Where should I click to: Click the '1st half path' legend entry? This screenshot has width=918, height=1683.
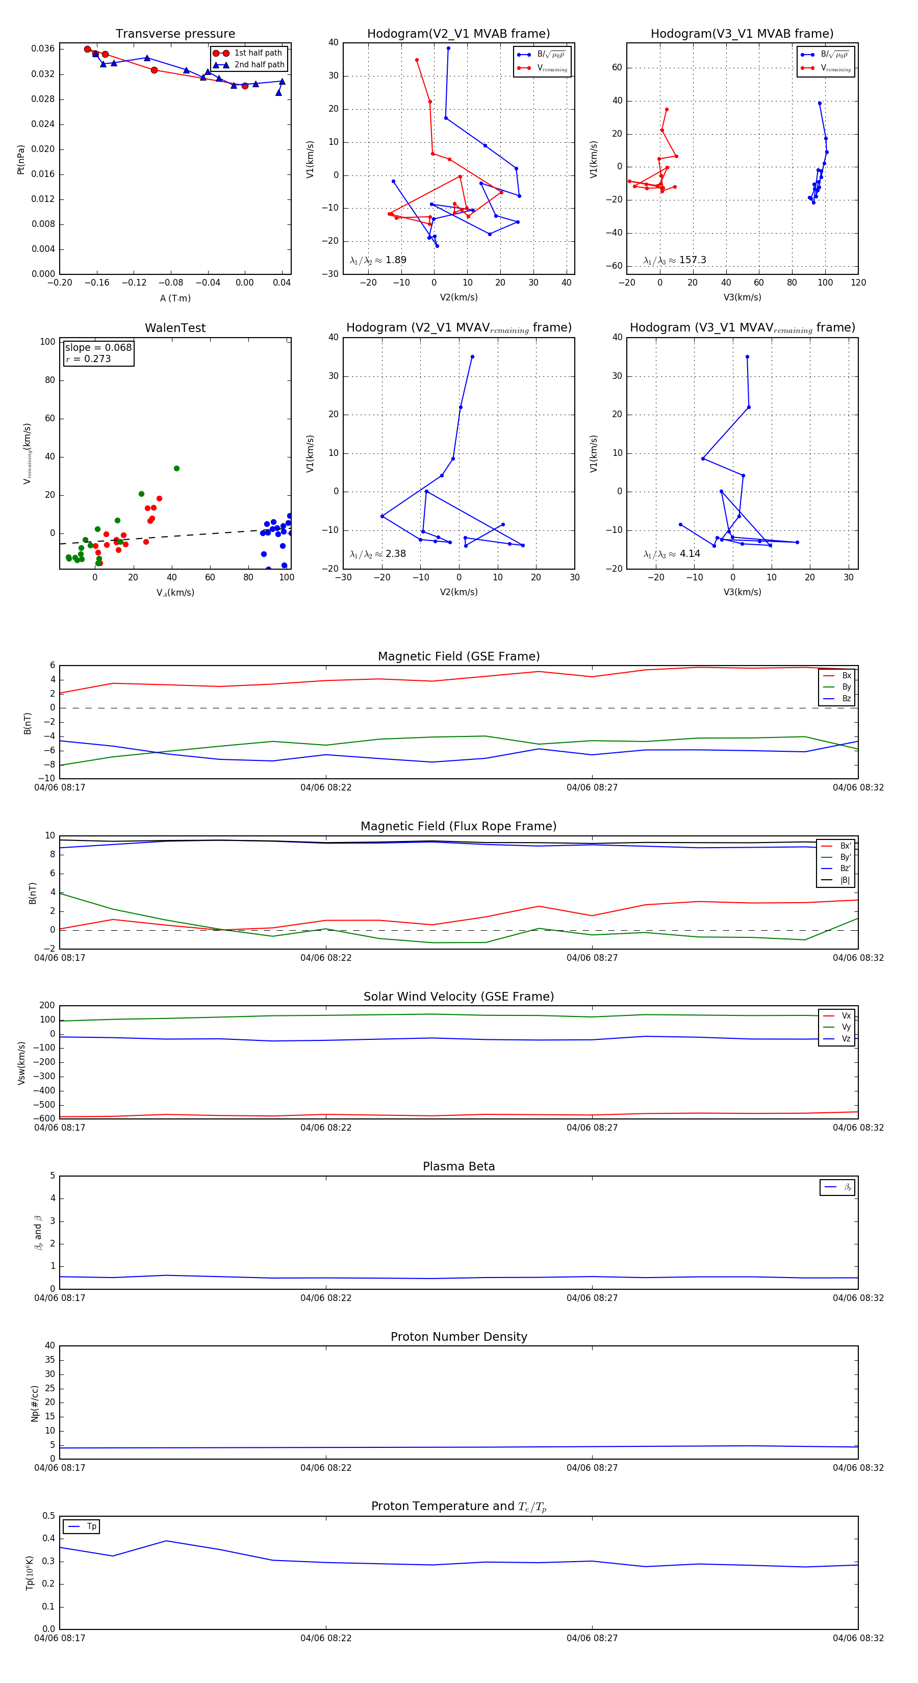(x=248, y=53)
